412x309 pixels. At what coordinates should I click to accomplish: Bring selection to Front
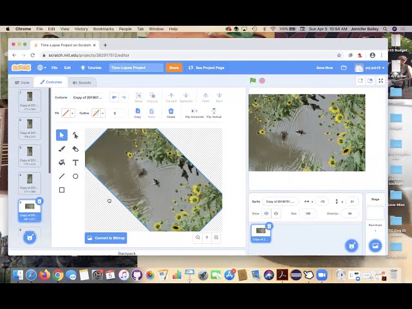coord(206,97)
